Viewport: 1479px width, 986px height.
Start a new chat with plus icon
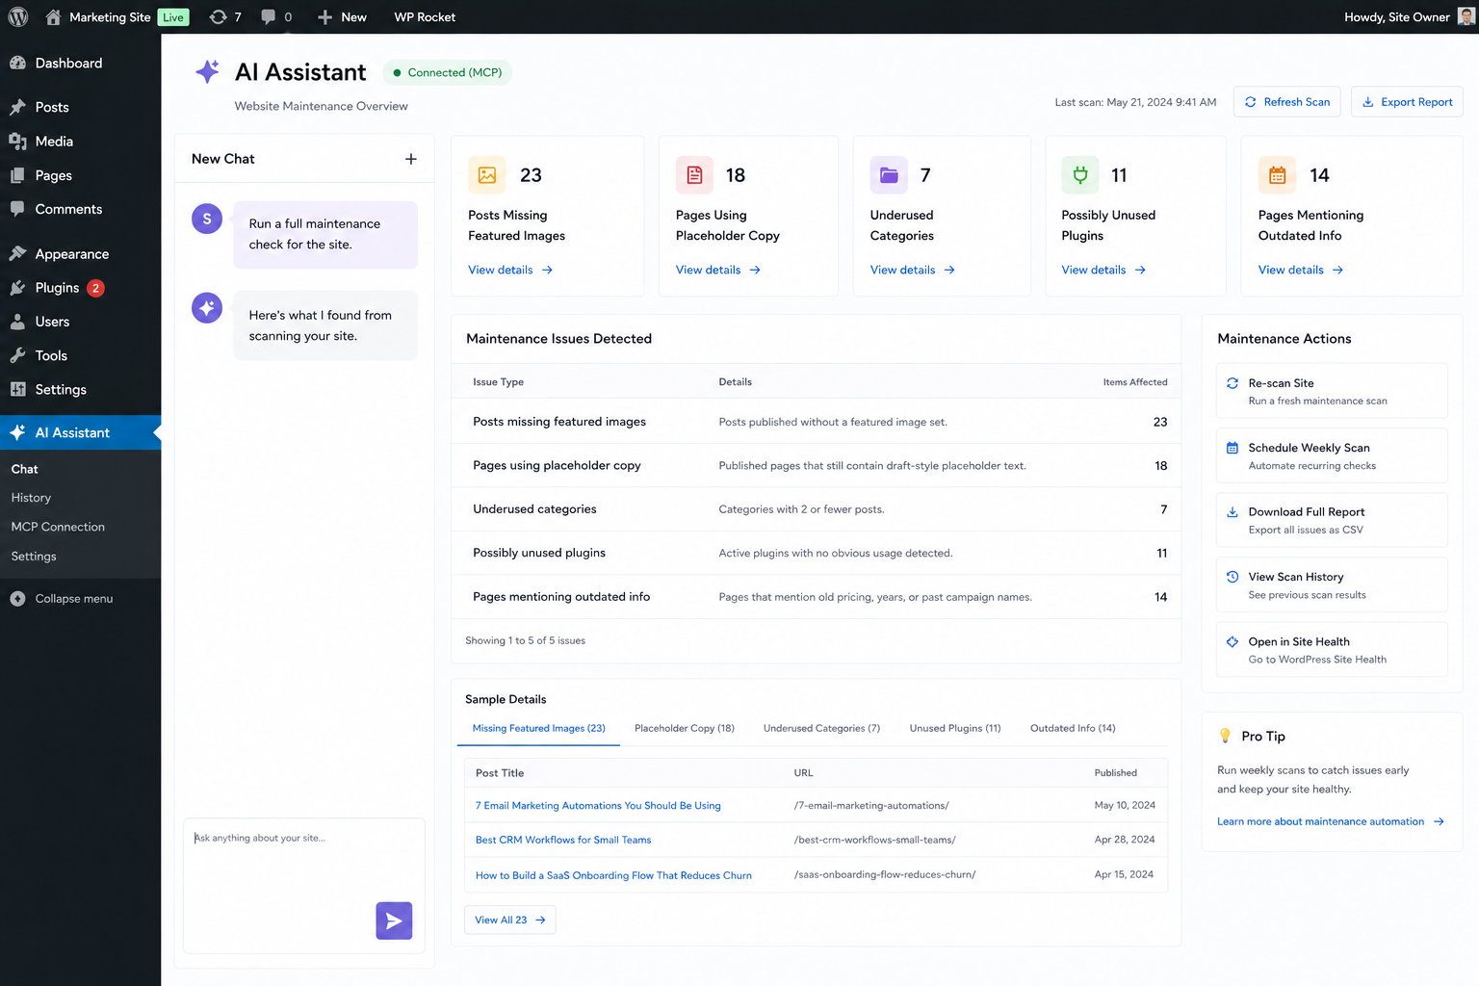(411, 159)
